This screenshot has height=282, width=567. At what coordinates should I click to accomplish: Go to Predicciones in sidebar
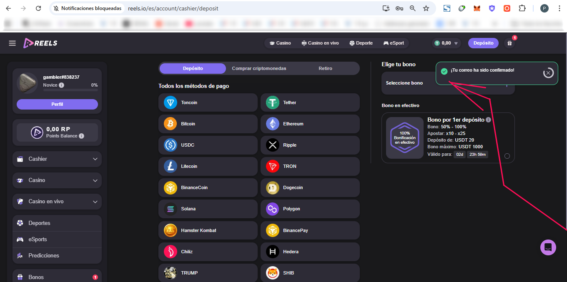pos(57,256)
